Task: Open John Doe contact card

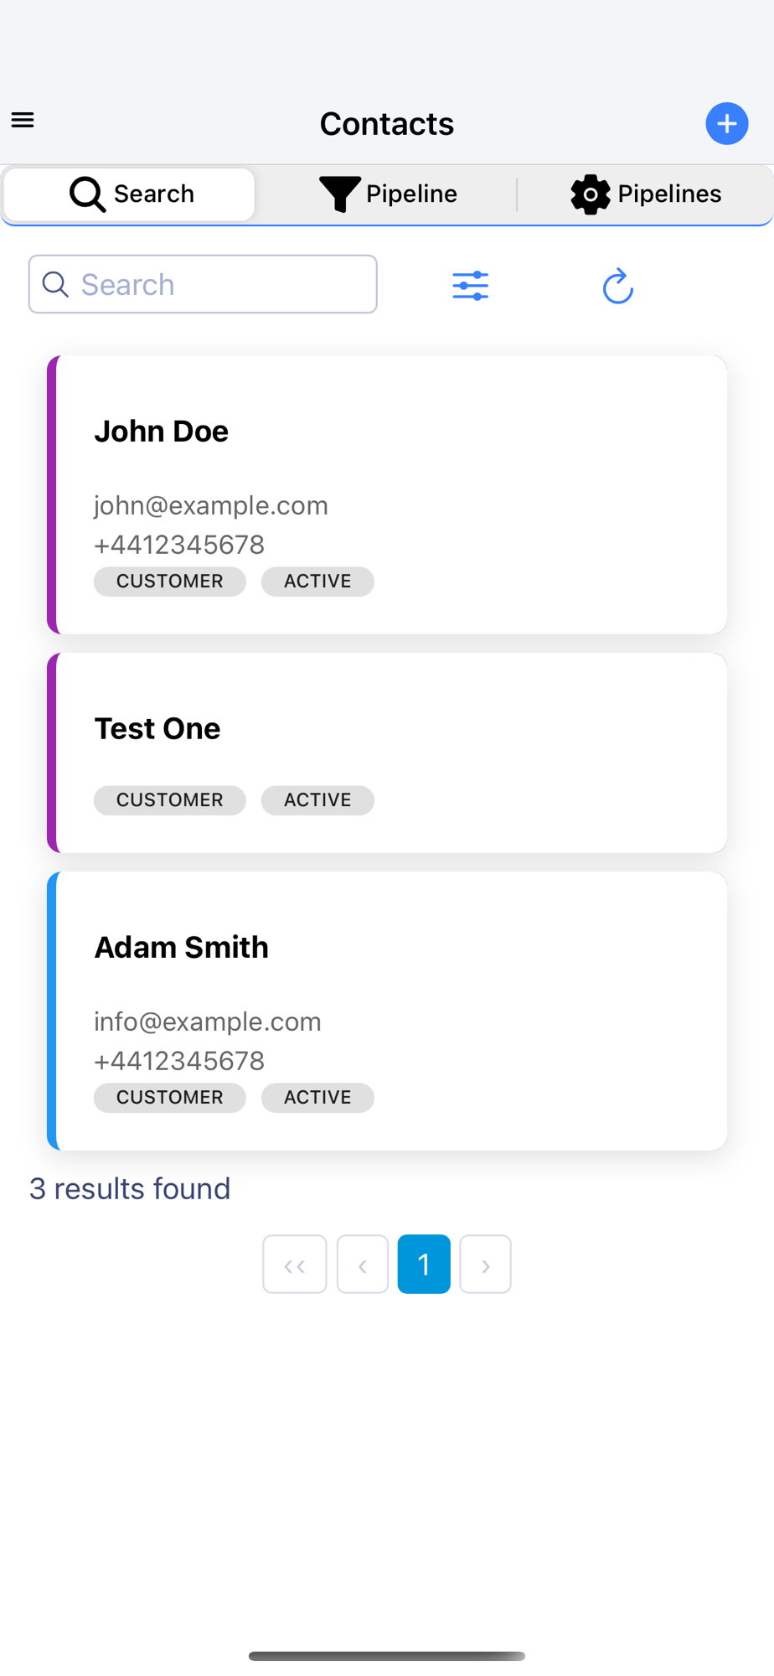Action: 387,494
